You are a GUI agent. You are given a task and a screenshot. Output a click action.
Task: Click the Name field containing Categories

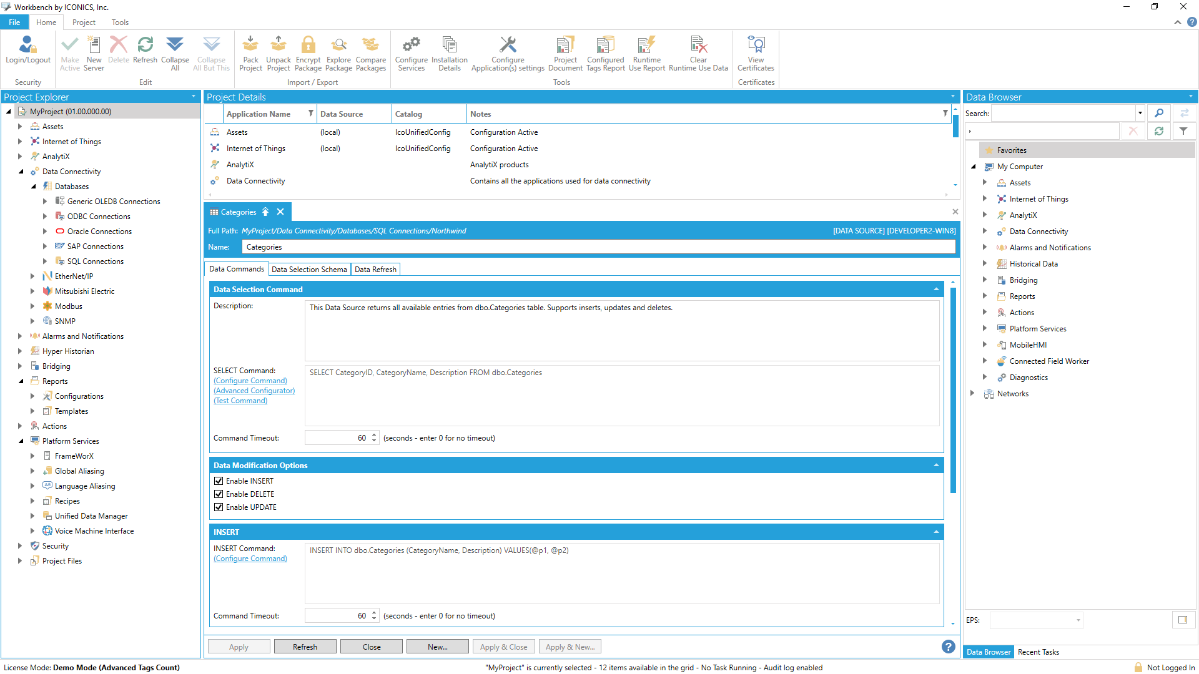(598, 247)
